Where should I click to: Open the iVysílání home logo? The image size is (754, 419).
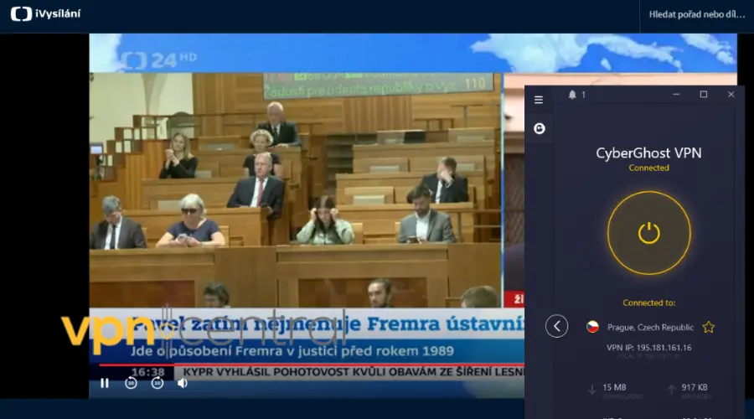(x=46, y=14)
